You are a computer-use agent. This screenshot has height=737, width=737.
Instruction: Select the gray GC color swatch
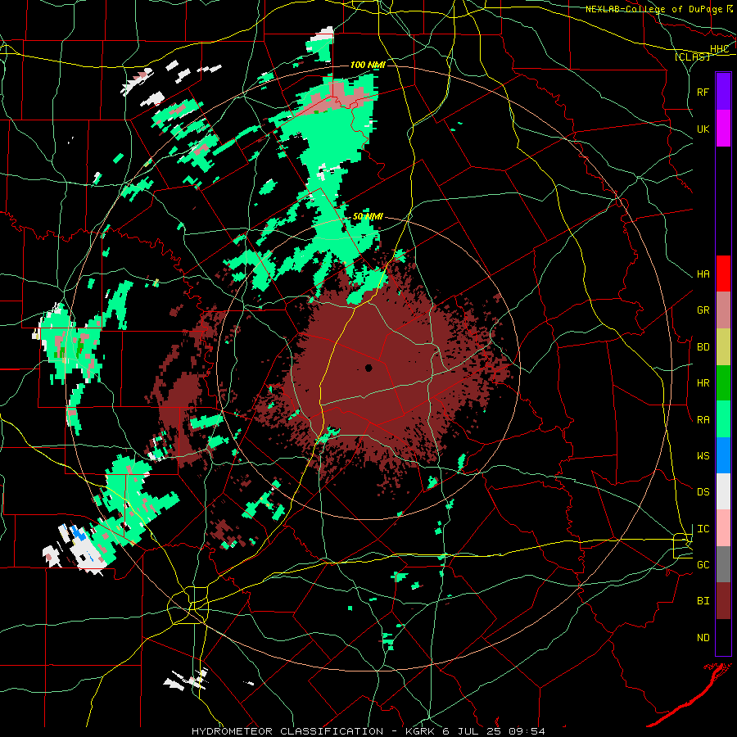point(723,564)
